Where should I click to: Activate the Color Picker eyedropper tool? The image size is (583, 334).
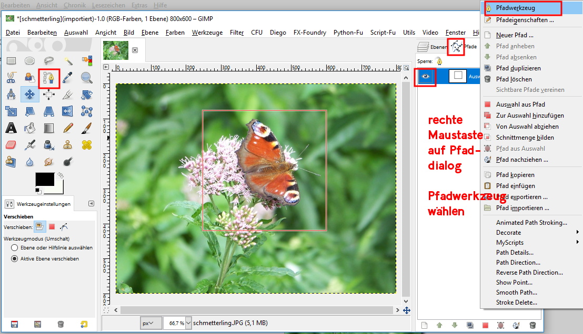click(x=68, y=78)
